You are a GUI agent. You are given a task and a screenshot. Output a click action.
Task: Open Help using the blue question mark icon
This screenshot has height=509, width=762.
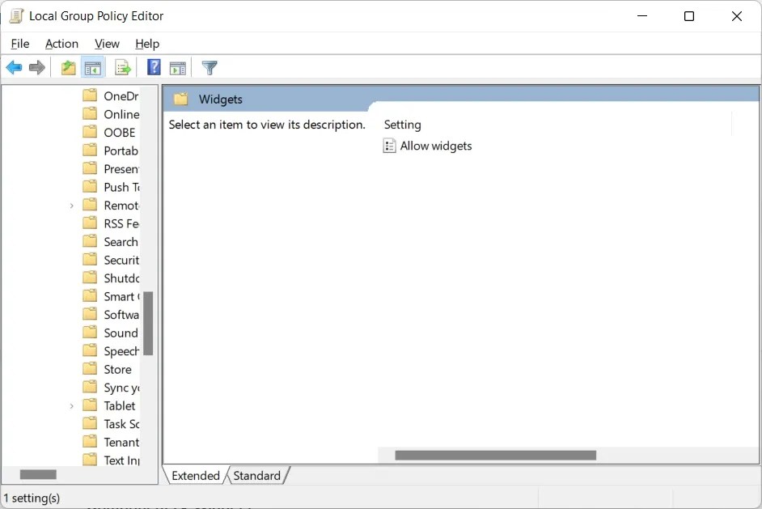pos(153,67)
